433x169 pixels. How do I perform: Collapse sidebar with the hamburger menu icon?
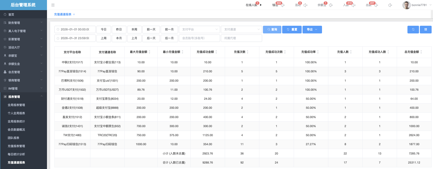[x=53, y=5]
